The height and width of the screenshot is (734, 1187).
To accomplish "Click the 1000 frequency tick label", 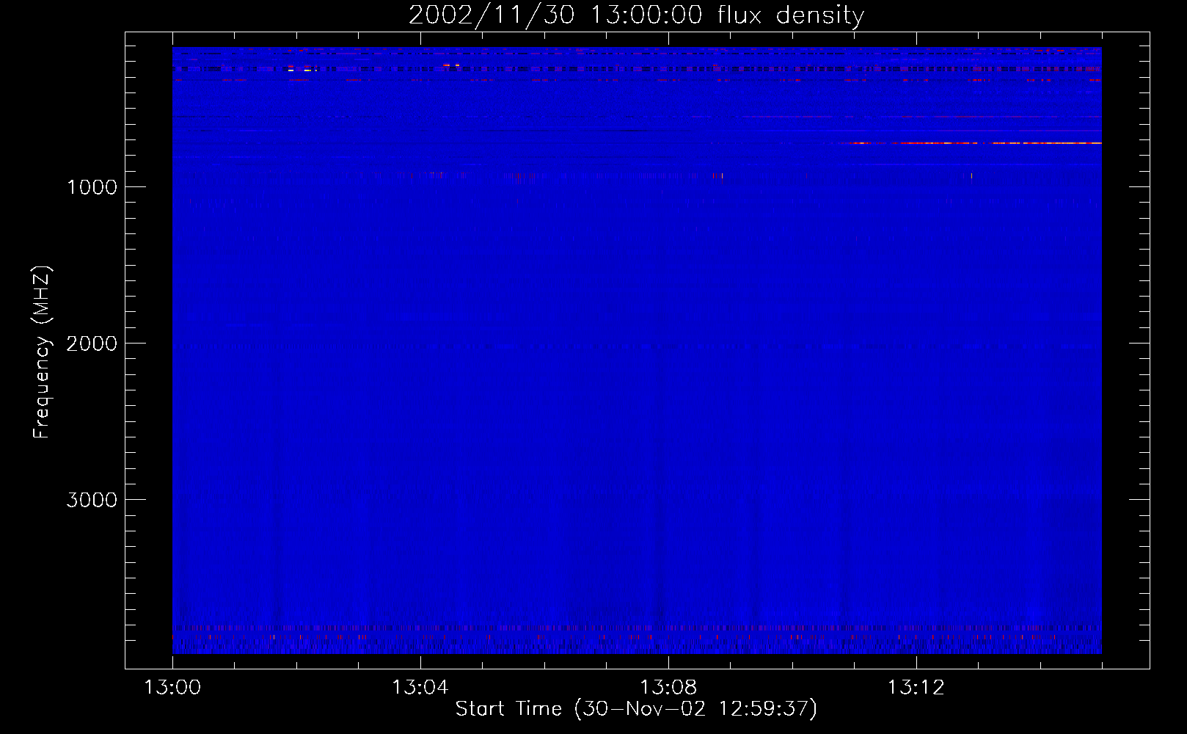I will pyautogui.click(x=92, y=187).
